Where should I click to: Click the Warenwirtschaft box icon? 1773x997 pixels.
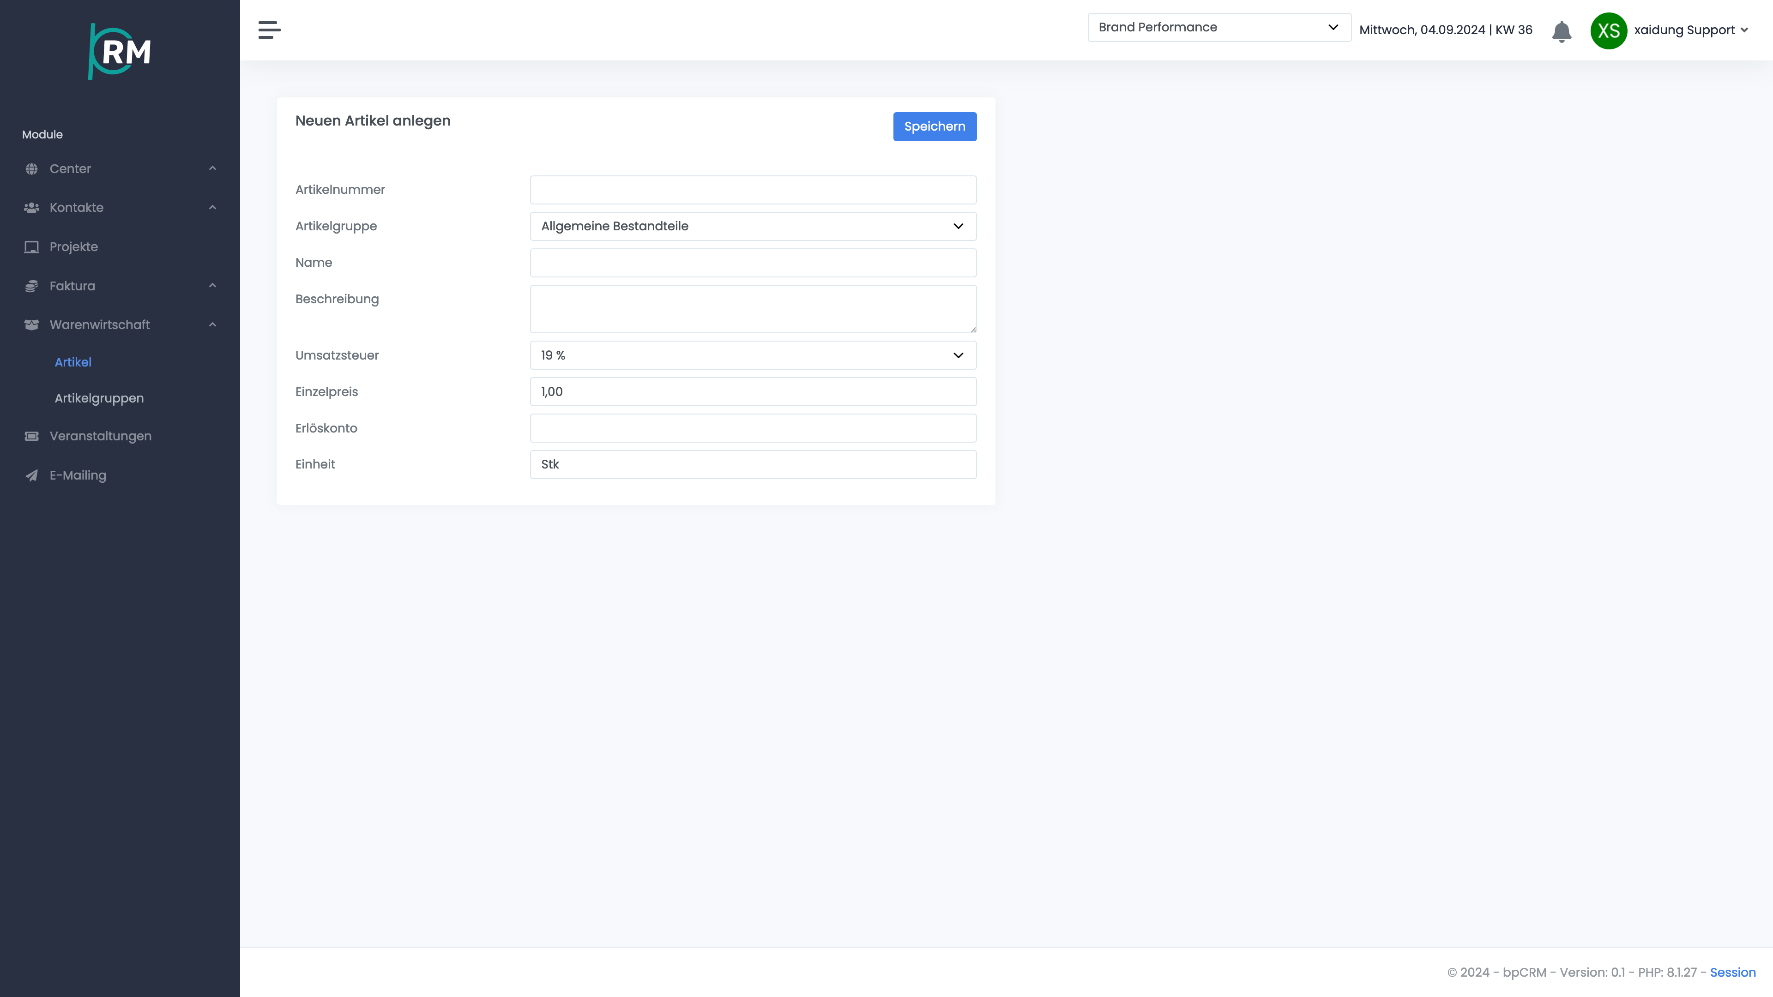tap(32, 325)
